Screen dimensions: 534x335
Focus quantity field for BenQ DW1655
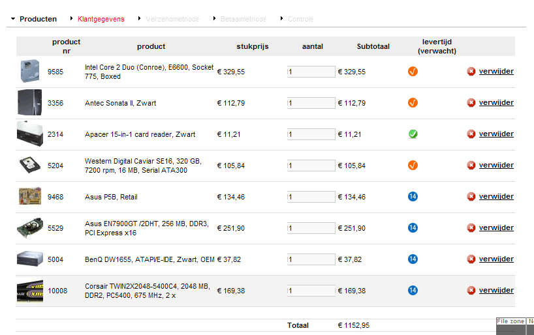[311, 259]
